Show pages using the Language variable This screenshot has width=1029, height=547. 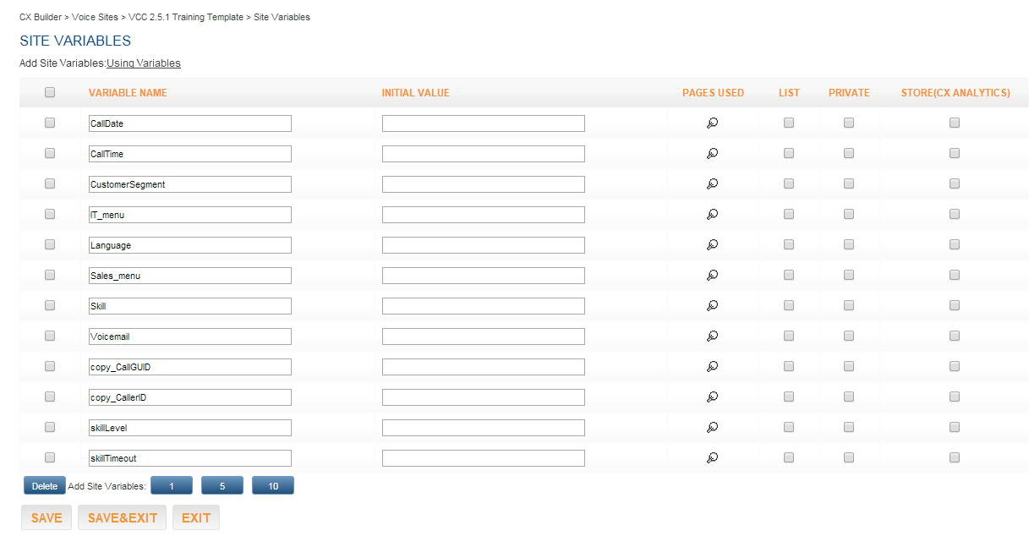point(713,245)
